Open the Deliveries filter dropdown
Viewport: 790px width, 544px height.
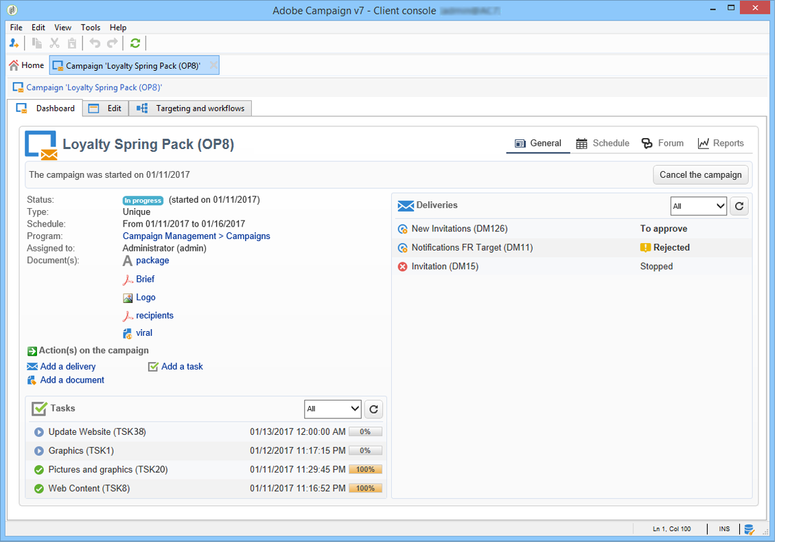click(698, 206)
